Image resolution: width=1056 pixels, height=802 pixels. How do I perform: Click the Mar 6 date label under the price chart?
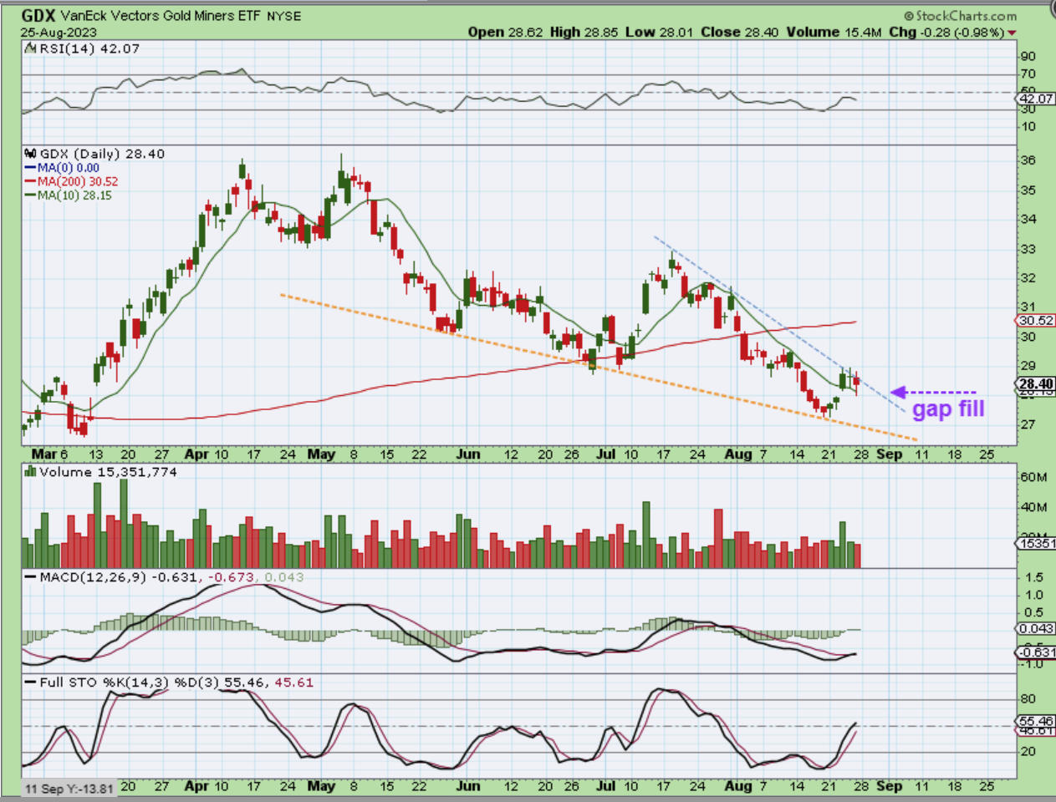49,454
